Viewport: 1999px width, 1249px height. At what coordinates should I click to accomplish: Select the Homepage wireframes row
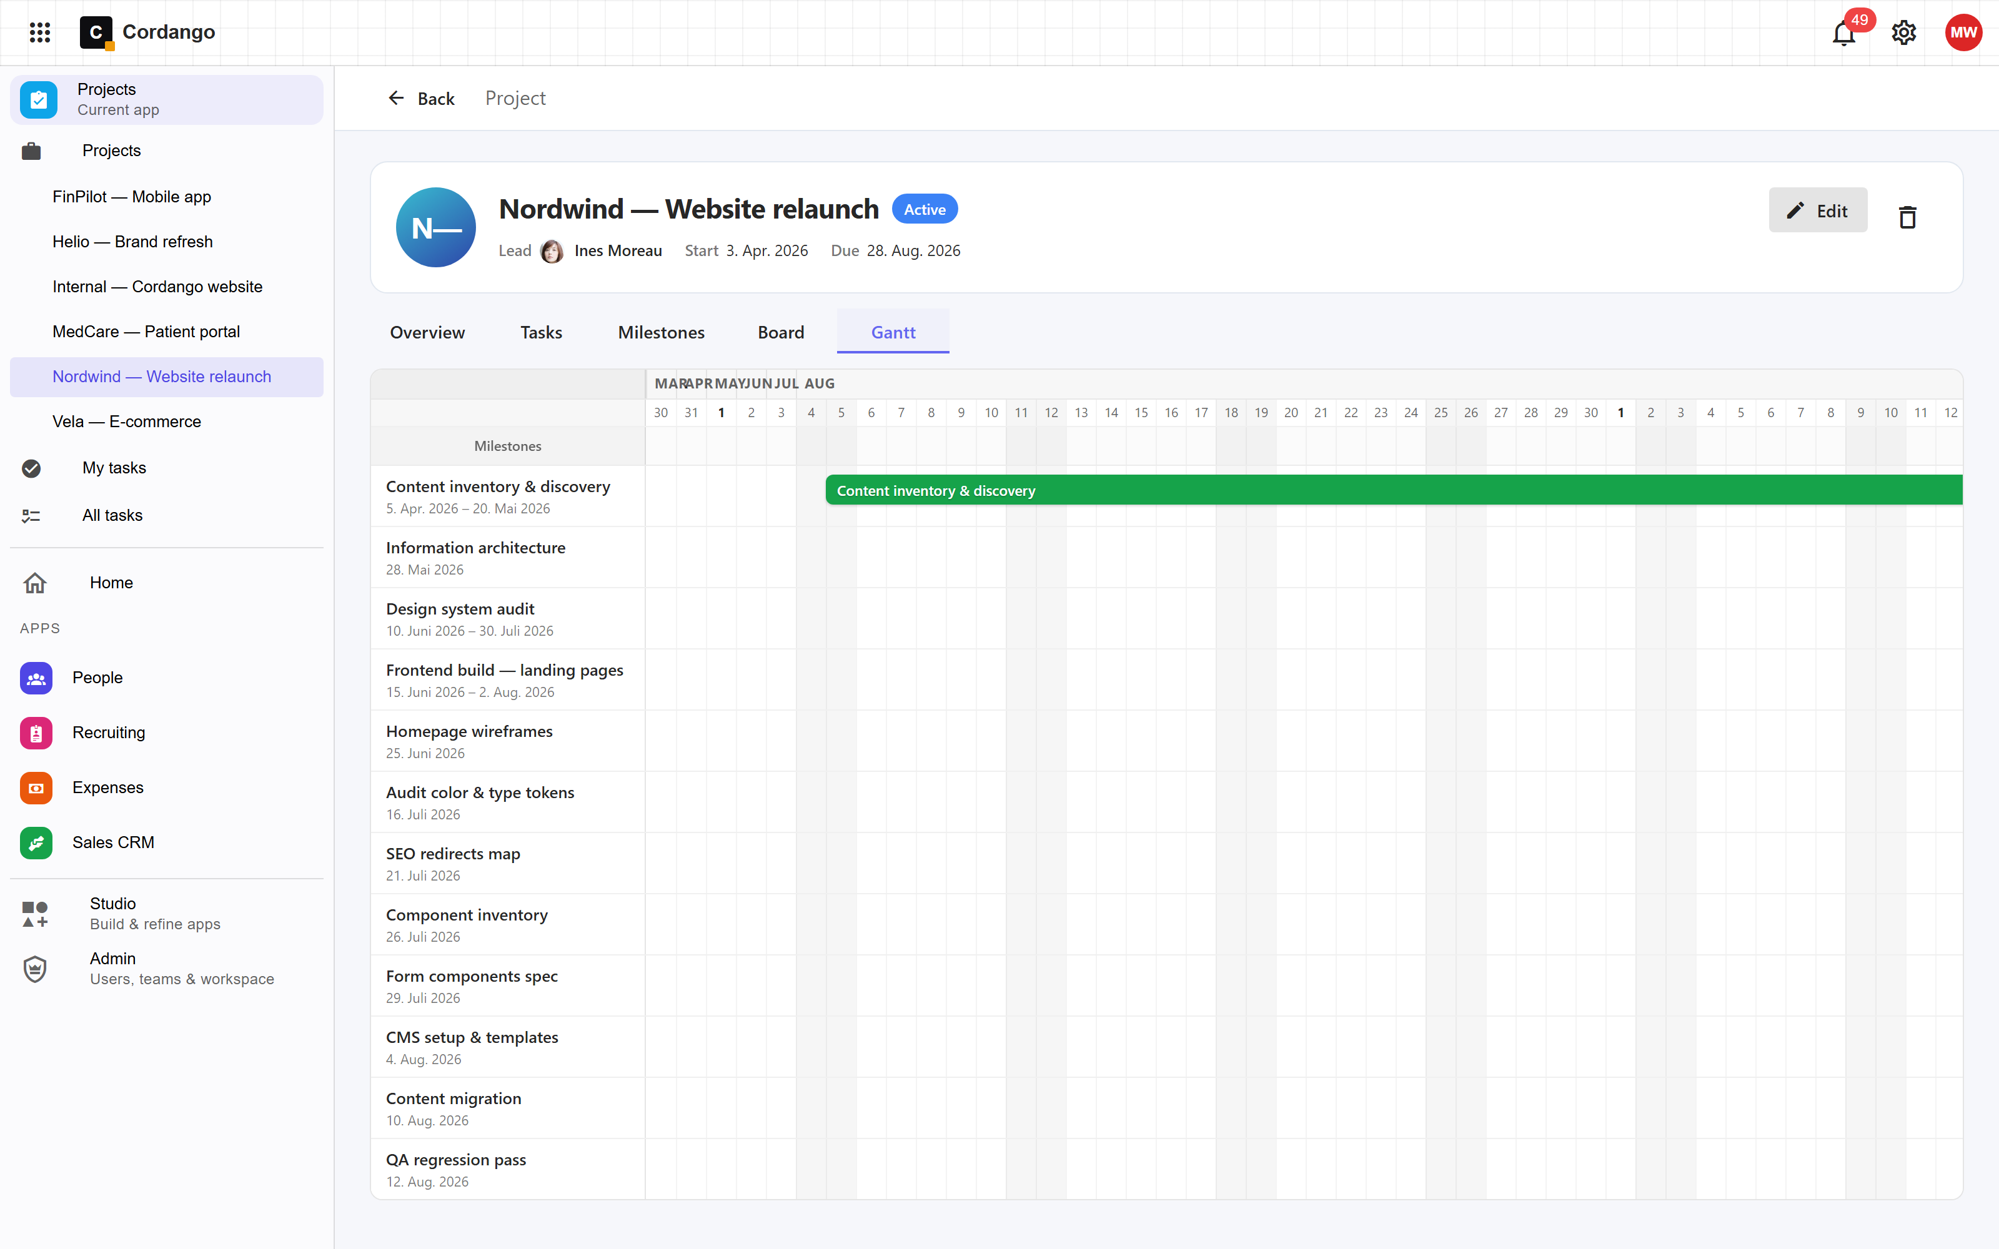pos(508,741)
